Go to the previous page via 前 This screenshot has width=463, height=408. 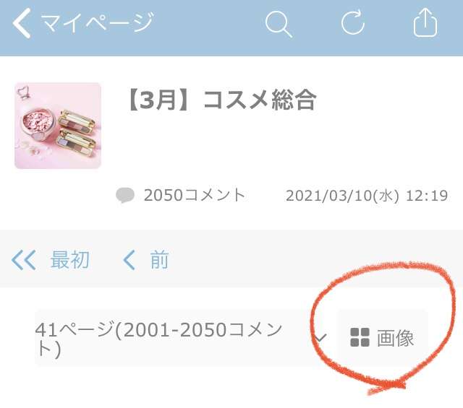(x=159, y=259)
